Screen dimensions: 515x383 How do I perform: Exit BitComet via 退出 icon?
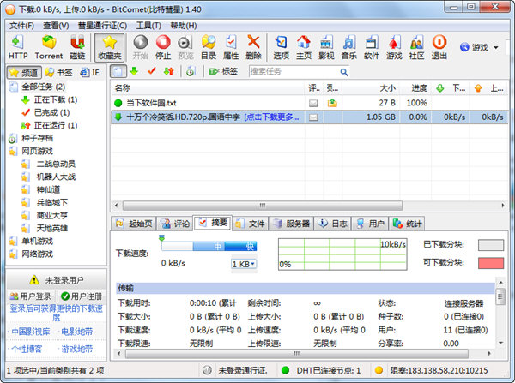pyautogui.click(x=439, y=47)
